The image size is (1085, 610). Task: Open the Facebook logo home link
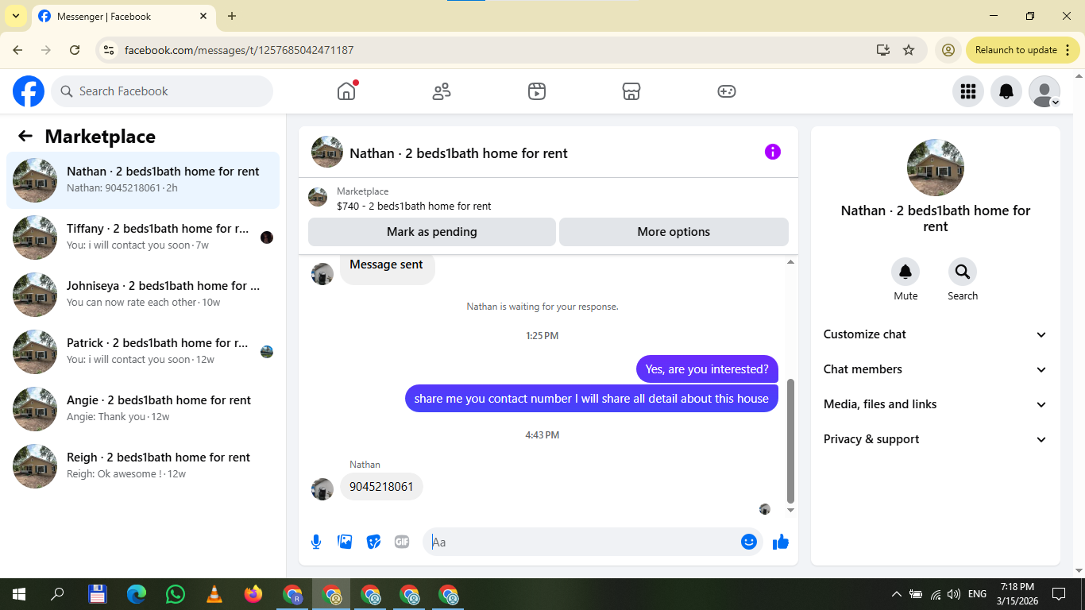[29, 91]
